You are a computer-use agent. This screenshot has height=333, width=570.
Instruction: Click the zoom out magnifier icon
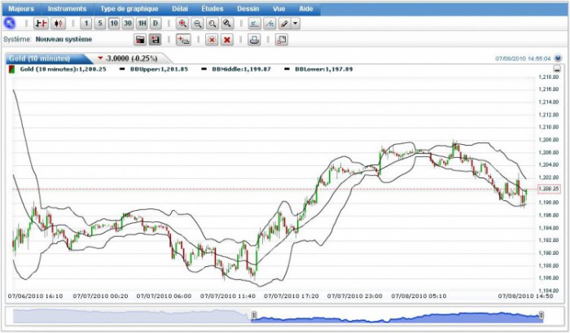pyautogui.click(x=197, y=24)
